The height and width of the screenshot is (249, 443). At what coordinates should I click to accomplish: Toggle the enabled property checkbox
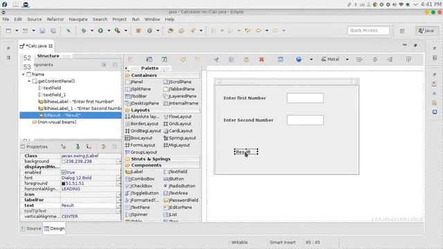click(x=64, y=172)
